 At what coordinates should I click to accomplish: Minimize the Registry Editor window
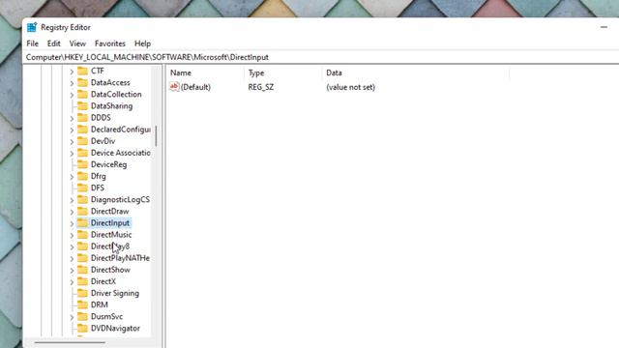pyautogui.click(x=604, y=27)
